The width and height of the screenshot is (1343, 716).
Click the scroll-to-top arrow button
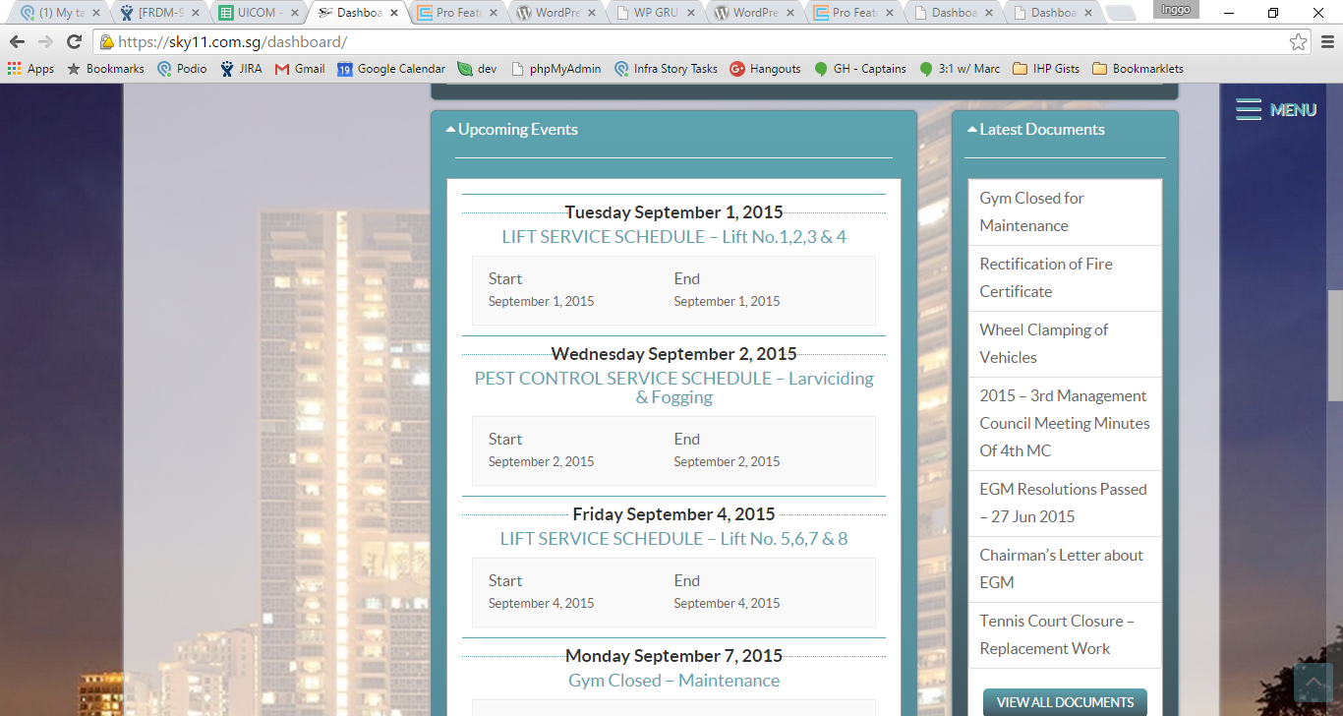coord(1313,683)
